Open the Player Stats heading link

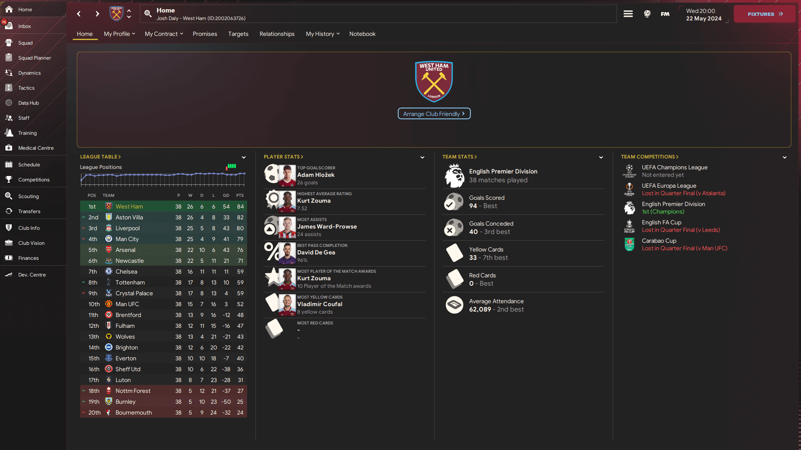[x=283, y=157]
